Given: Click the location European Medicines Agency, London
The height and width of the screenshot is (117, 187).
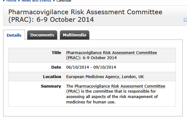Looking at the screenshot, I should tap(105, 77).
